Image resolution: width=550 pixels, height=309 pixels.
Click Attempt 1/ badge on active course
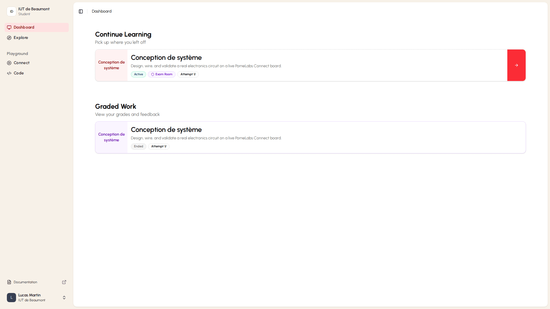(x=188, y=74)
